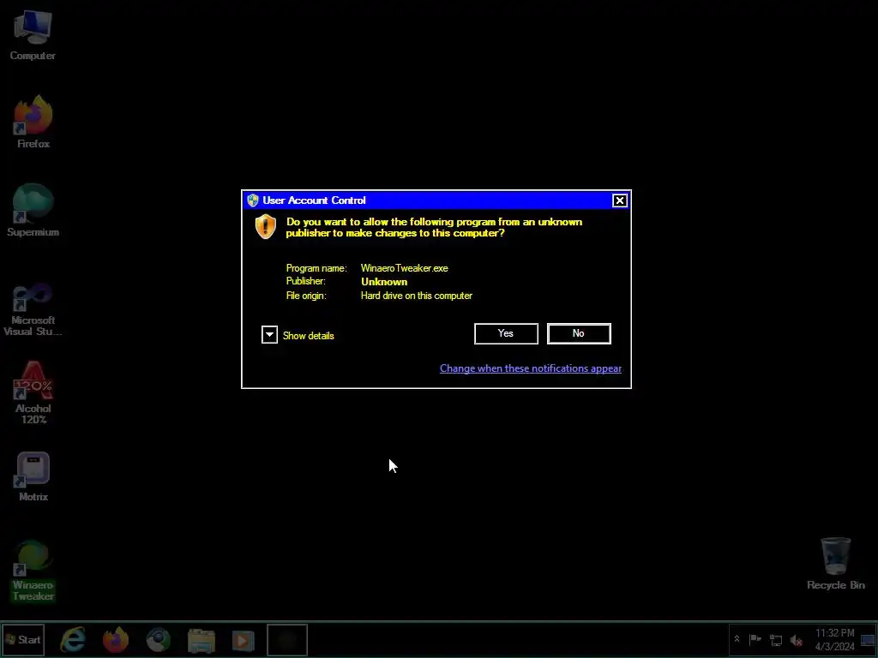
Task: Close the User Account Control dialog
Action: point(619,200)
